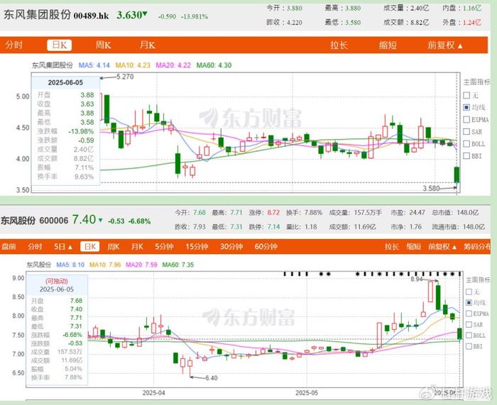Toggle 均线 checkbox in 00489.hk chart
The width and height of the screenshot is (497, 405).
[466, 107]
